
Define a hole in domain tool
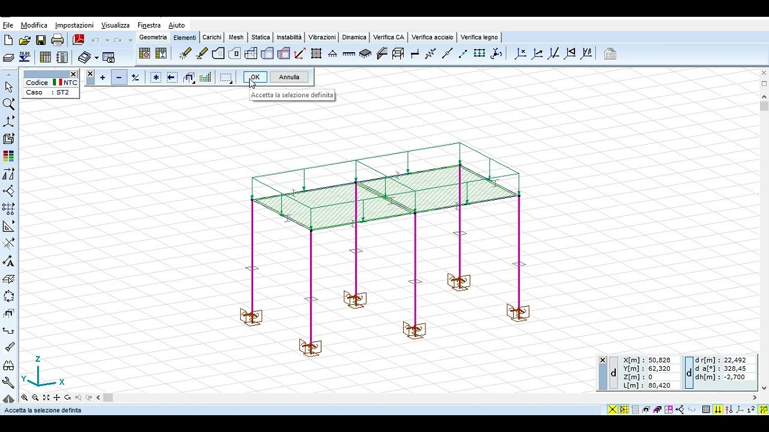coord(234,54)
